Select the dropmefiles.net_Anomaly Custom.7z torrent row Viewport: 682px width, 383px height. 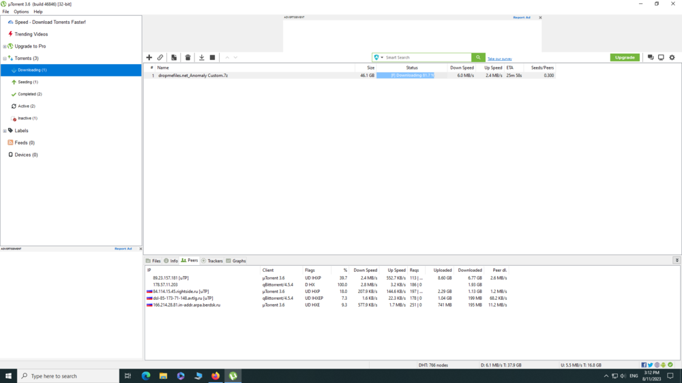coord(350,75)
